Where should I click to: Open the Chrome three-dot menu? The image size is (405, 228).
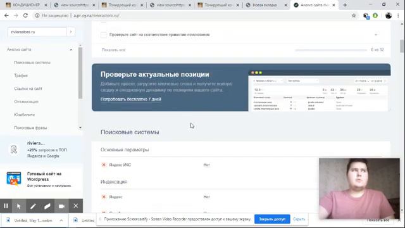(398, 15)
